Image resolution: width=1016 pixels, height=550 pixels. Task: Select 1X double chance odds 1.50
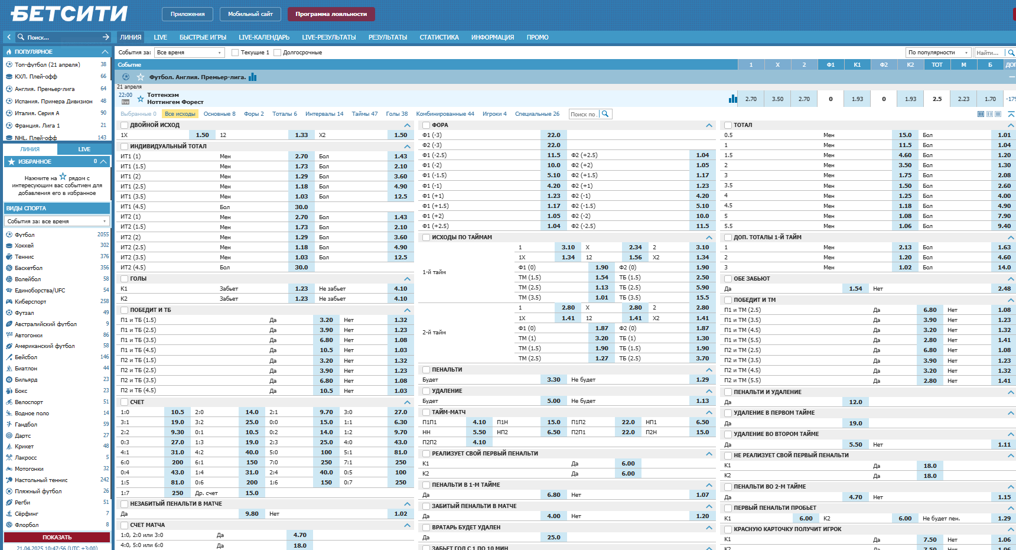tap(203, 135)
